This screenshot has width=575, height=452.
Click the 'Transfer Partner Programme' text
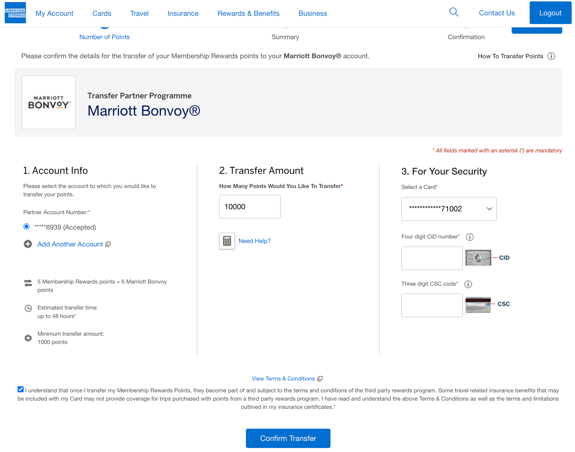coord(140,96)
